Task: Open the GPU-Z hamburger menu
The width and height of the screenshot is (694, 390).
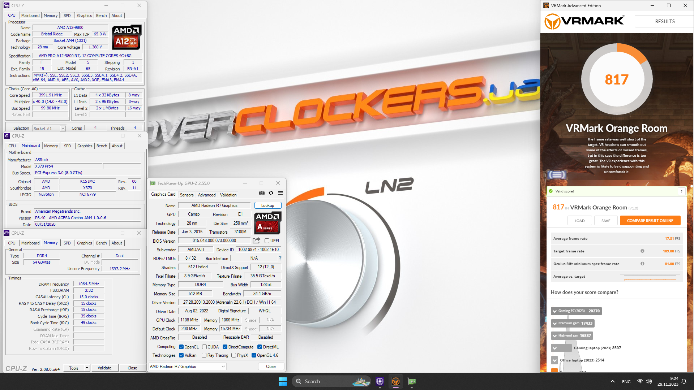Action: coord(280,193)
